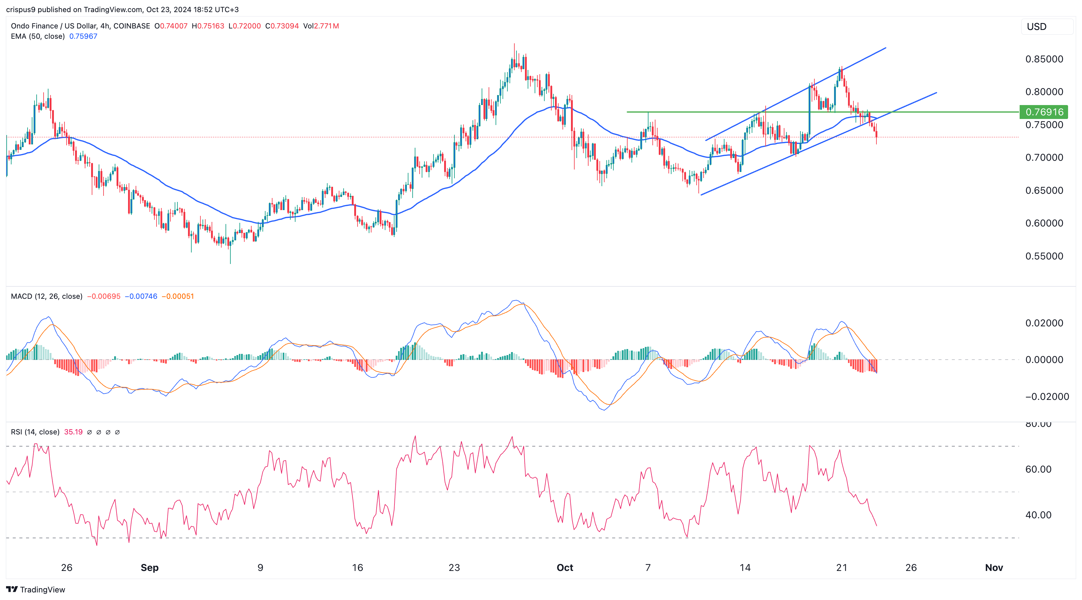Open the USD currency selector box

1047,26
